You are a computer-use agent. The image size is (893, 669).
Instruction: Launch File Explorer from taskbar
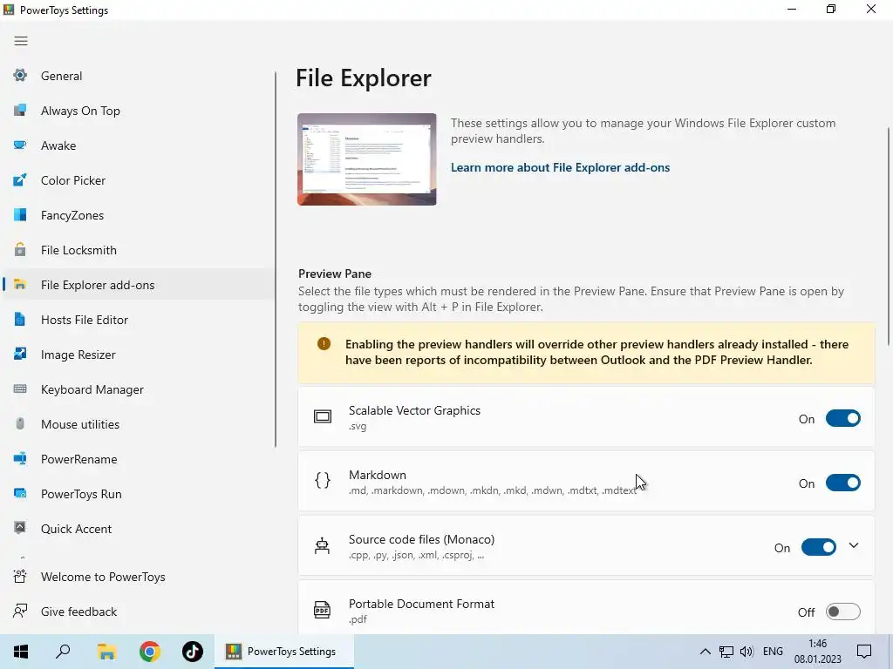[106, 652]
